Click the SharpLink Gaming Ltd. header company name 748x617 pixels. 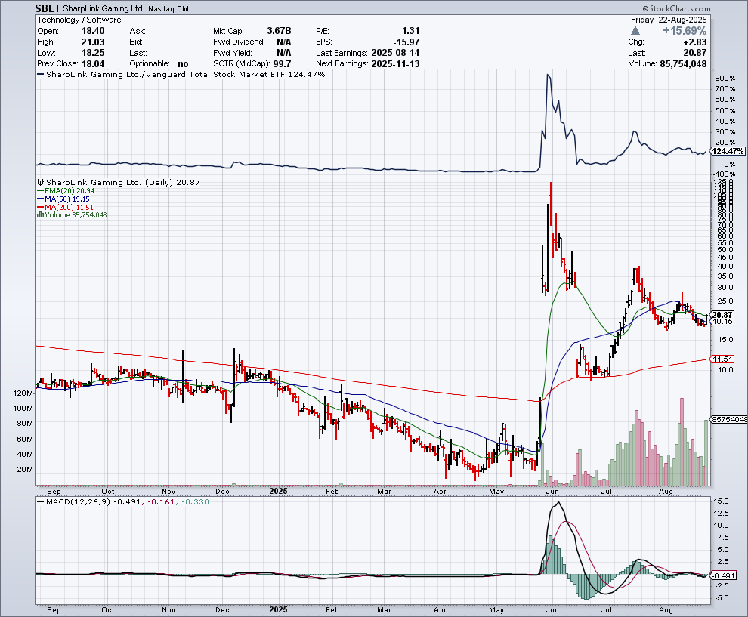(104, 8)
